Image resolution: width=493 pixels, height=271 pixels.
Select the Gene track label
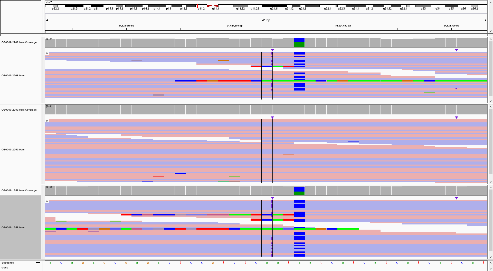click(5, 267)
